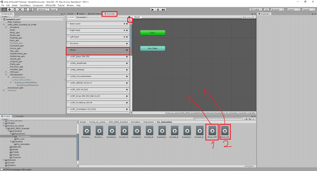The width and height of the screenshot is (317, 171).
Task: Open Shoot layer settings gear
Action: [x=127, y=50]
